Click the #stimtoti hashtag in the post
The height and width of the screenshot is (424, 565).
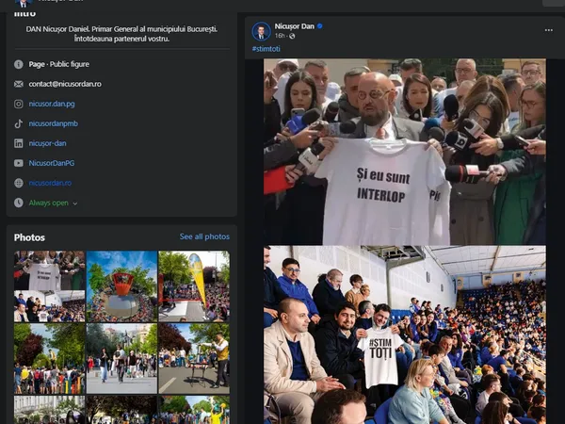(266, 48)
